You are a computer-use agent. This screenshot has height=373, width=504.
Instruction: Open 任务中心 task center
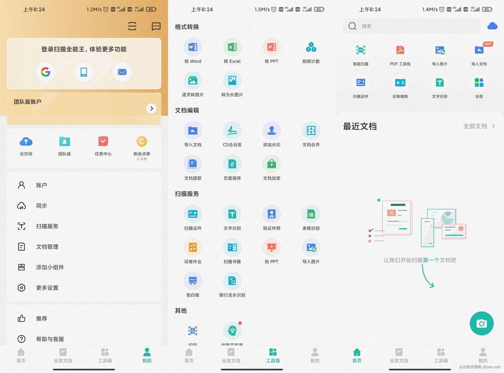[x=103, y=146]
